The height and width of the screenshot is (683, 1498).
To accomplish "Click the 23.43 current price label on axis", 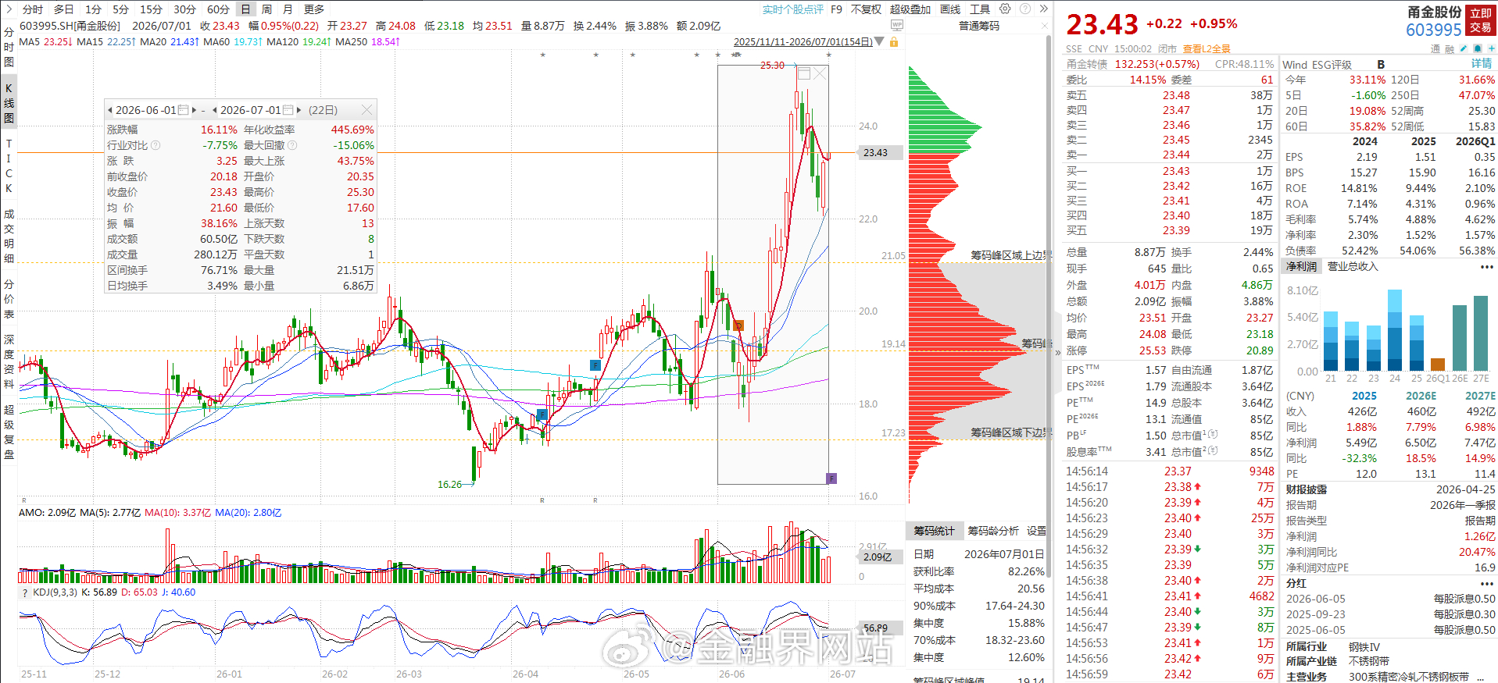I will [x=880, y=153].
